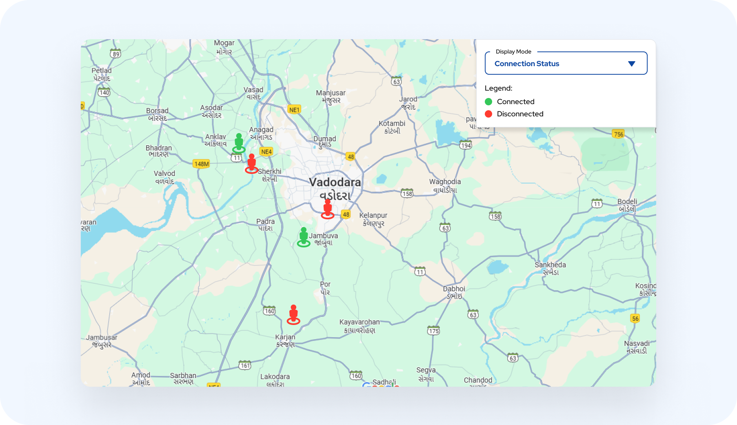Click the Disconnected legend label

point(520,114)
